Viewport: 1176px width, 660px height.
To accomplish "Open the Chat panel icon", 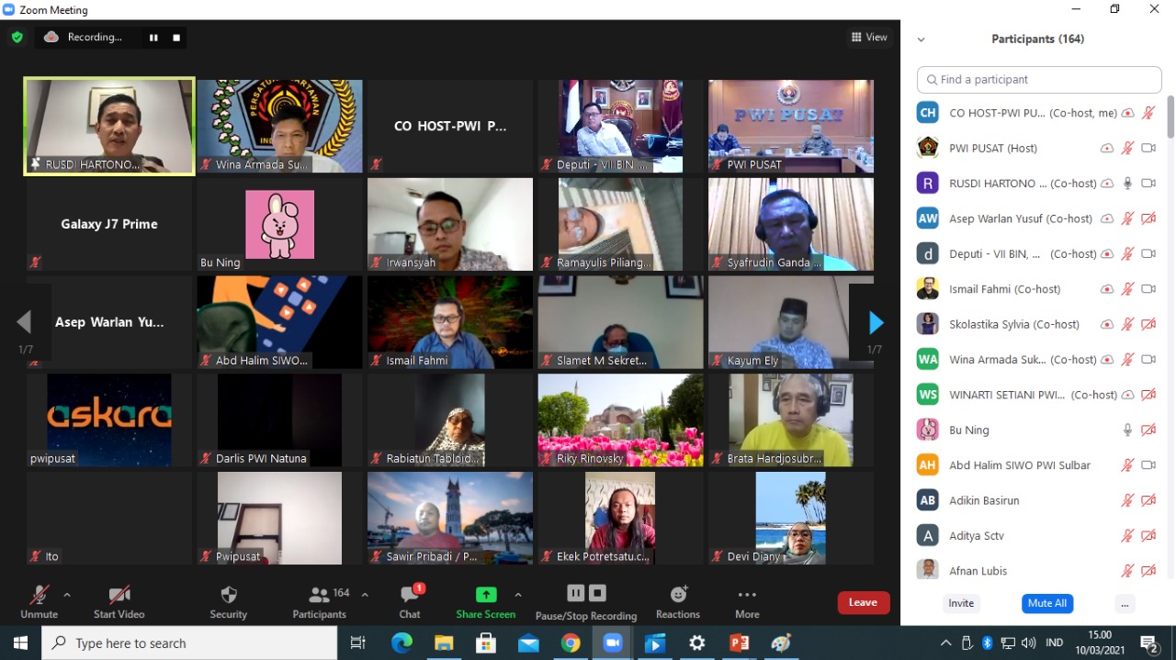I will click(410, 596).
